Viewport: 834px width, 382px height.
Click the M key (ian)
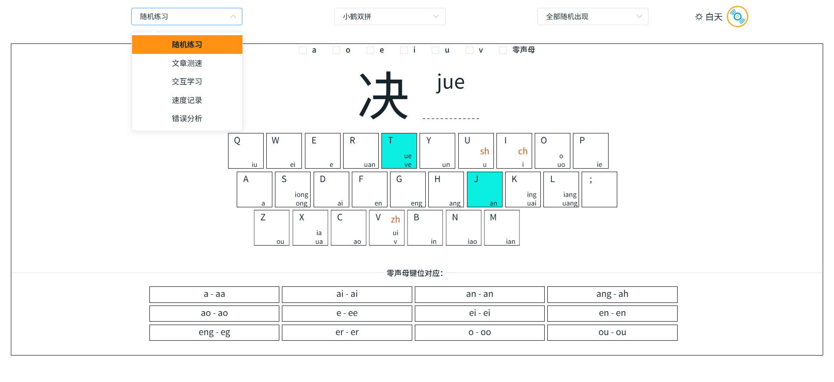tap(502, 228)
